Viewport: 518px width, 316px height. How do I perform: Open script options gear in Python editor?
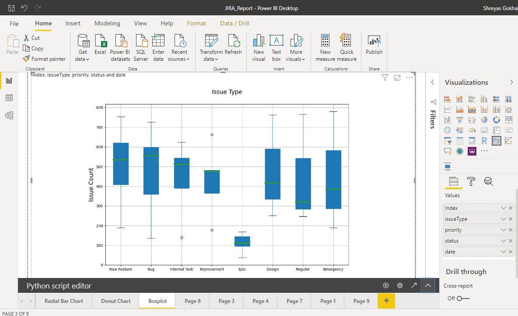[x=399, y=285]
